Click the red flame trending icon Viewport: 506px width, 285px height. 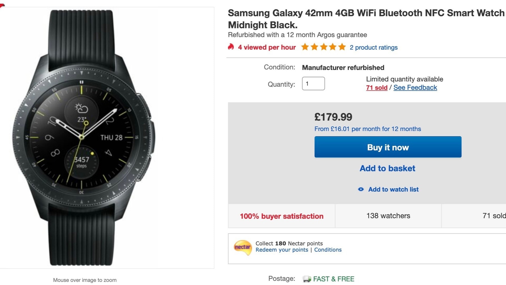(231, 47)
